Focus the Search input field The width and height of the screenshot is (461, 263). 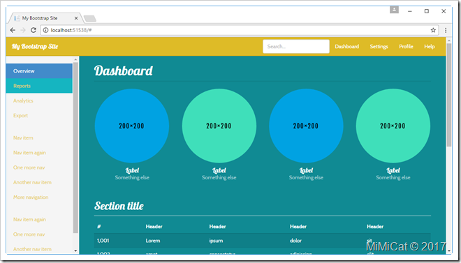coord(295,46)
